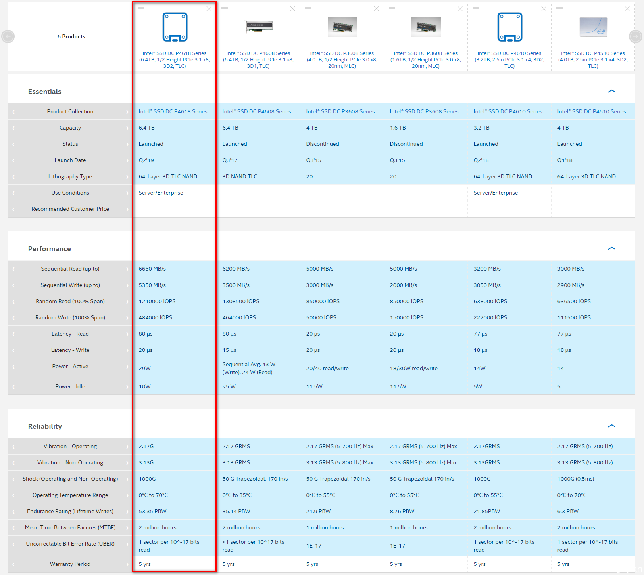
Task: Go to next products with right arrow
Action: pos(636,36)
